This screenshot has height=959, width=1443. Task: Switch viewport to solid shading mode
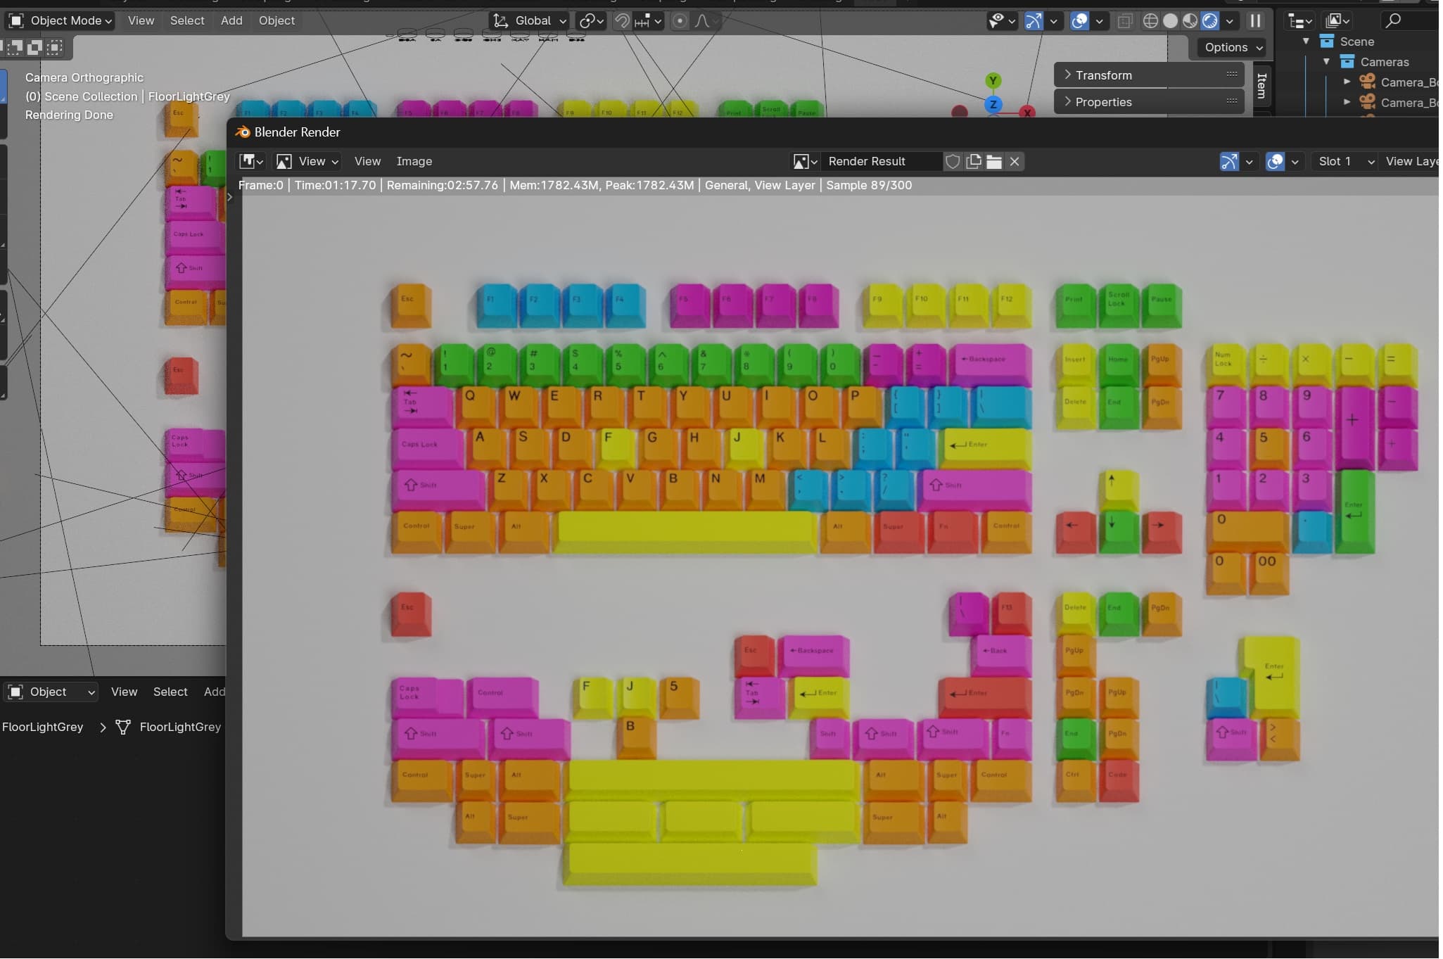(x=1170, y=21)
